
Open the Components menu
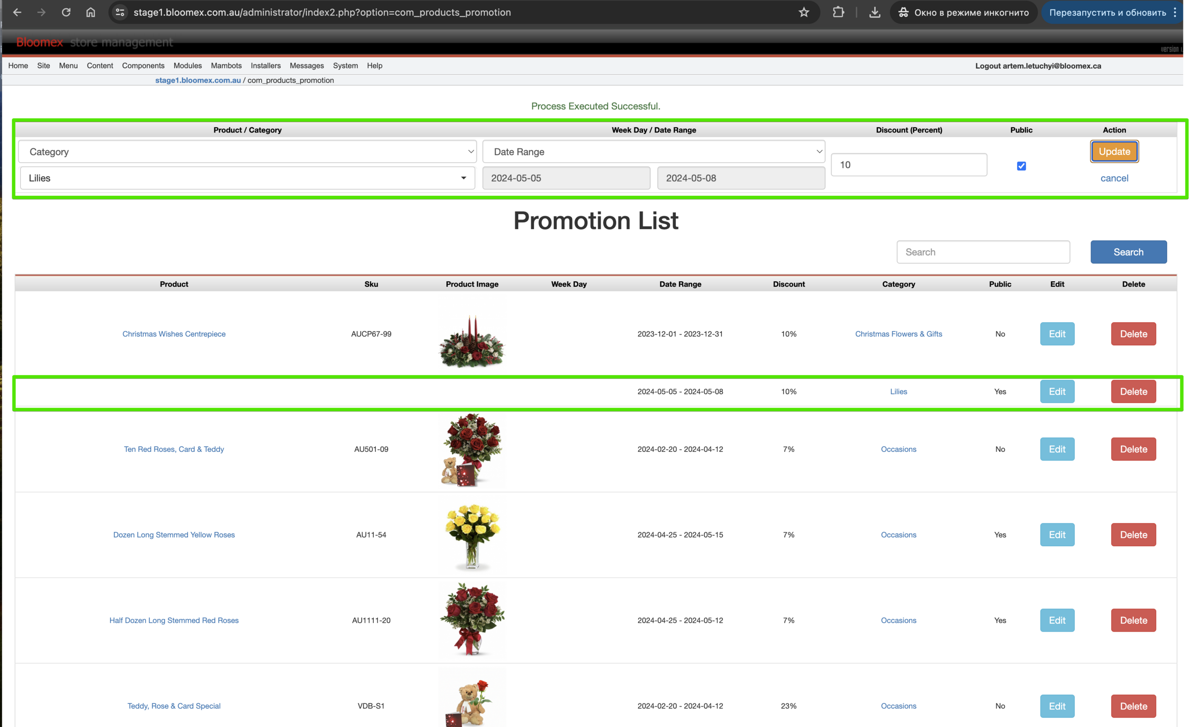point(143,66)
